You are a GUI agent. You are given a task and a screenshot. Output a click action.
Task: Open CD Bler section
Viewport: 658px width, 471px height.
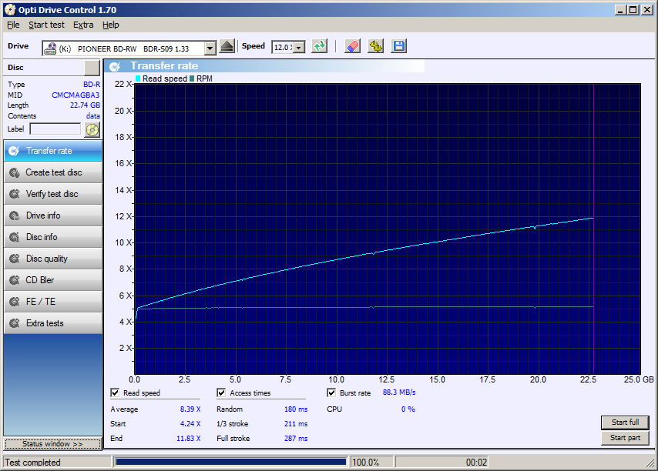pos(53,280)
